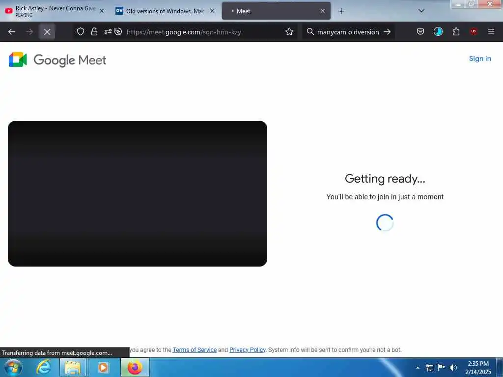Click the Sign in link

tap(480, 58)
